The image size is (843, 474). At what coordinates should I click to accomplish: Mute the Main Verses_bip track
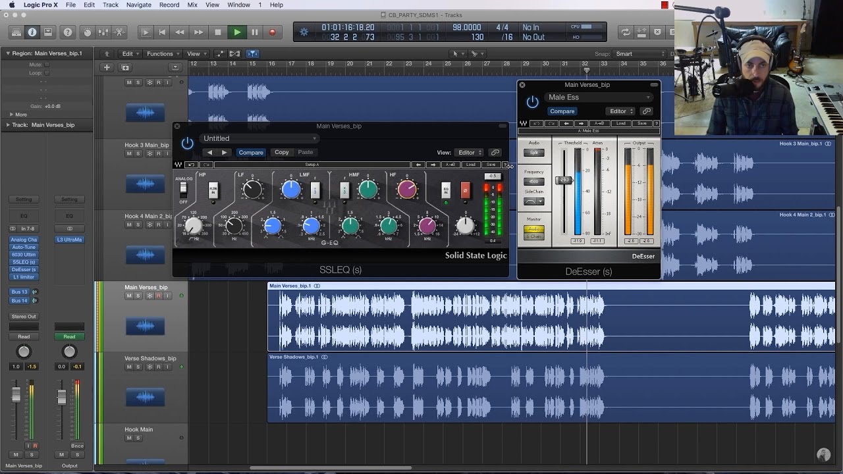pyautogui.click(x=129, y=296)
